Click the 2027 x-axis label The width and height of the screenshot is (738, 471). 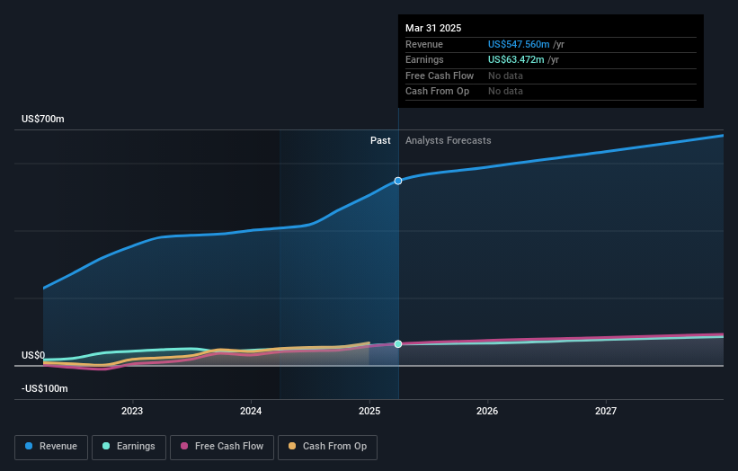(x=606, y=411)
